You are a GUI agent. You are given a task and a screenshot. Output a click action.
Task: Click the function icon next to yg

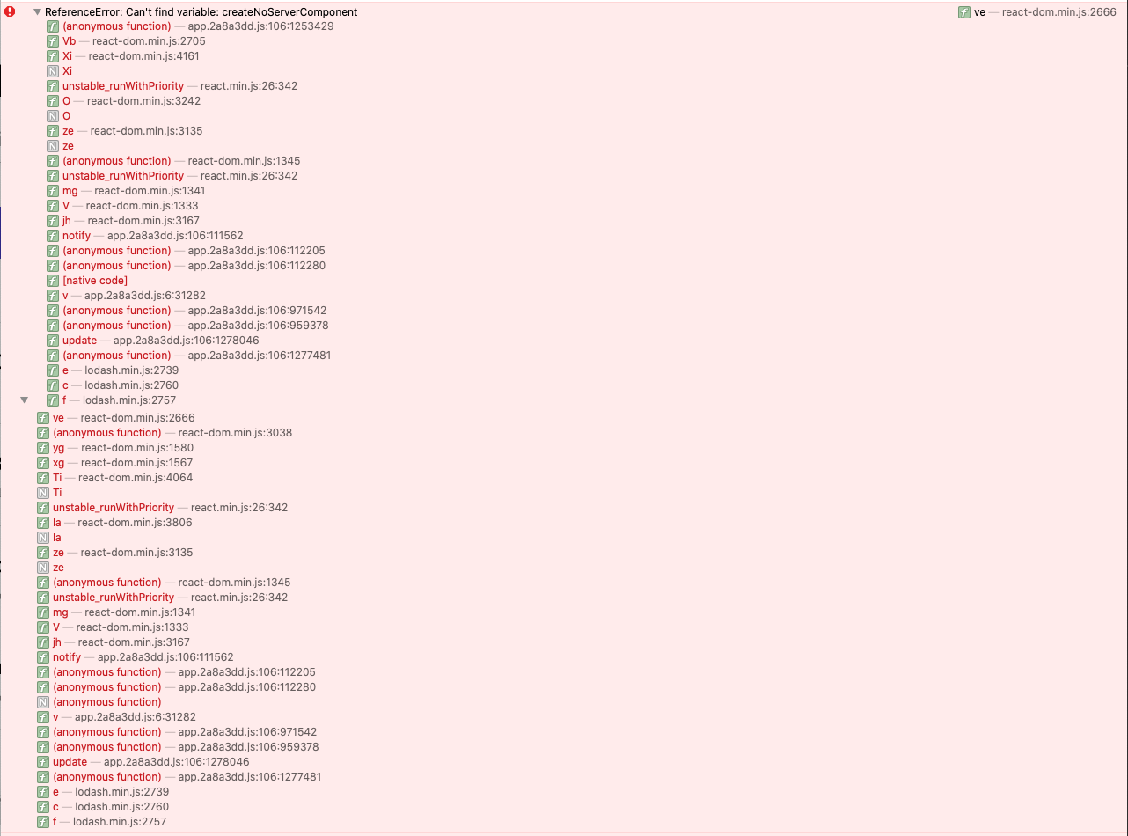tap(43, 448)
